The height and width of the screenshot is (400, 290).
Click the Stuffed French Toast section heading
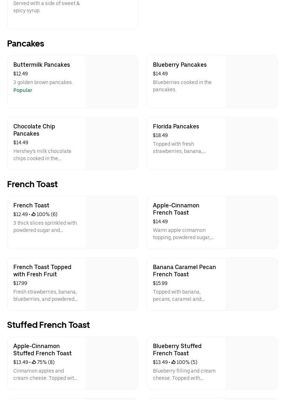coord(48,325)
